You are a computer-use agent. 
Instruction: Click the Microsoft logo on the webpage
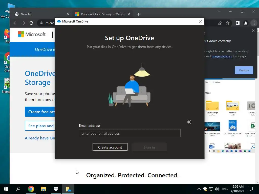tap(32, 34)
